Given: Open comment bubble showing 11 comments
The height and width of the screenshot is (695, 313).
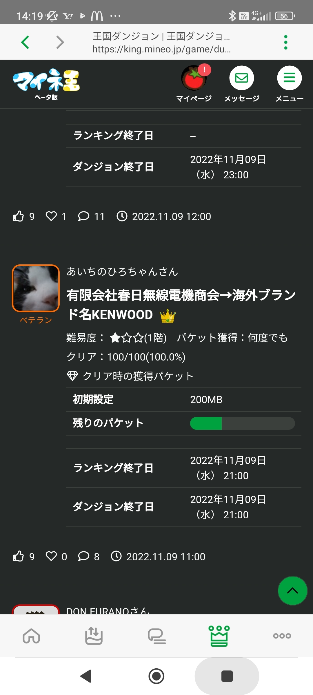Looking at the screenshot, I should tap(84, 216).
